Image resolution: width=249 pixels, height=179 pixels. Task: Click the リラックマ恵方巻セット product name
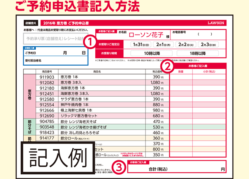click(79, 116)
